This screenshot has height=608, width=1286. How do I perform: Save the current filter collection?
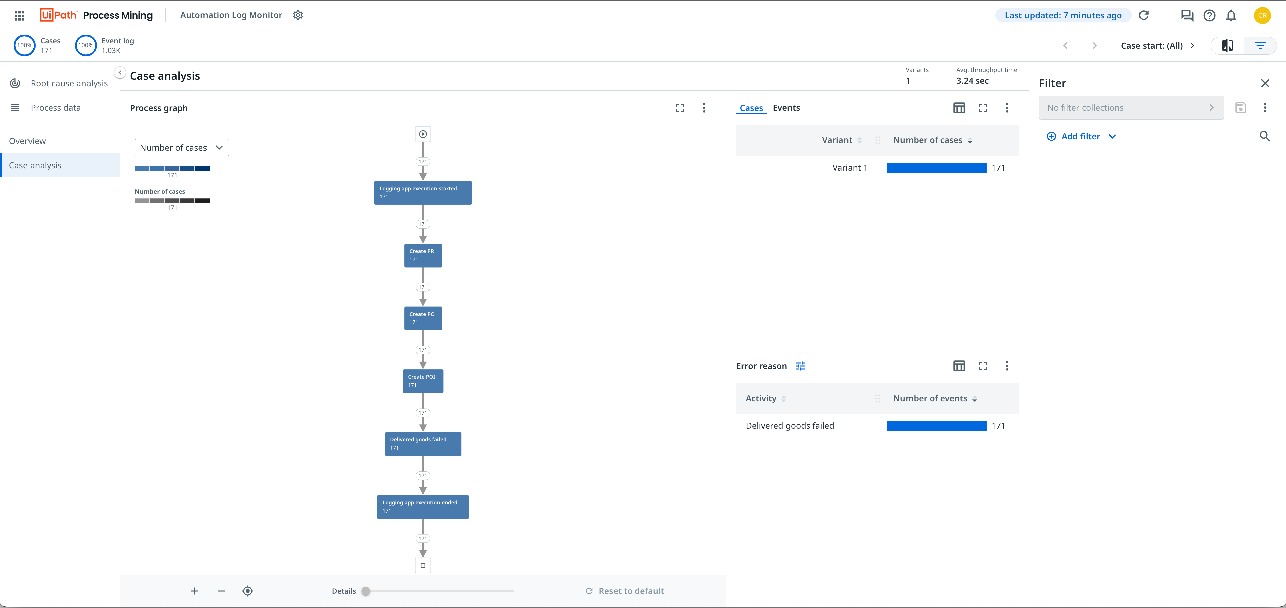pos(1241,107)
